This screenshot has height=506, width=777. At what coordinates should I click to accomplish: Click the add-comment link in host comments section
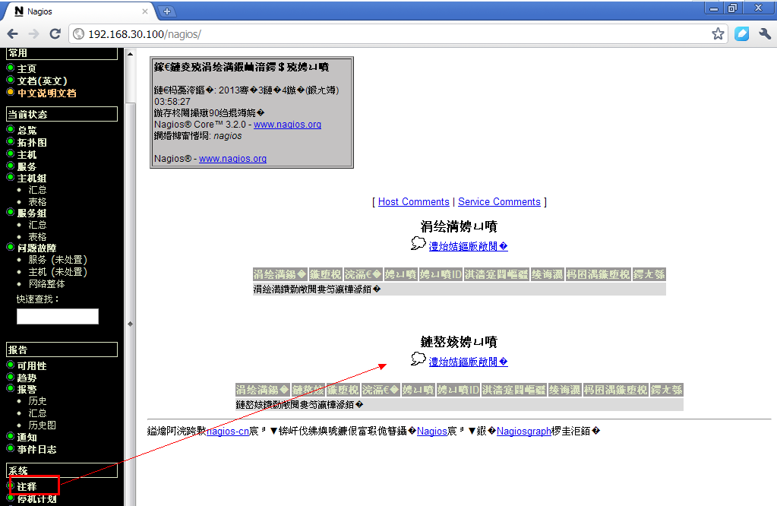pyautogui.click(x=469, y=246)
